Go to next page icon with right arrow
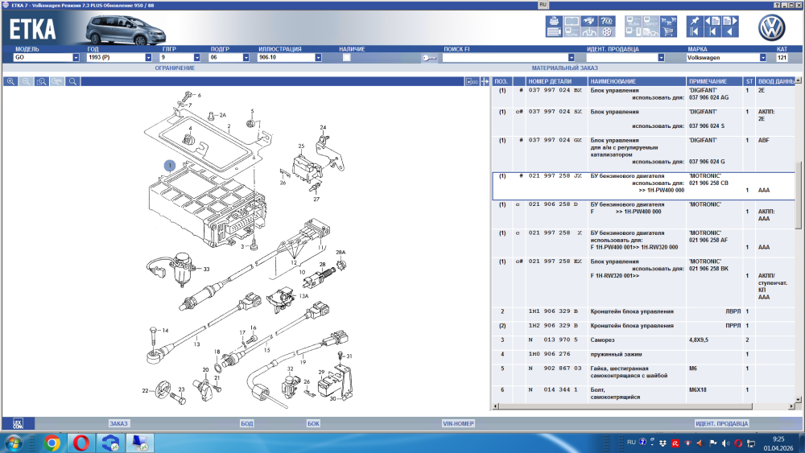 pyautogui.click(x=730, y=21)
